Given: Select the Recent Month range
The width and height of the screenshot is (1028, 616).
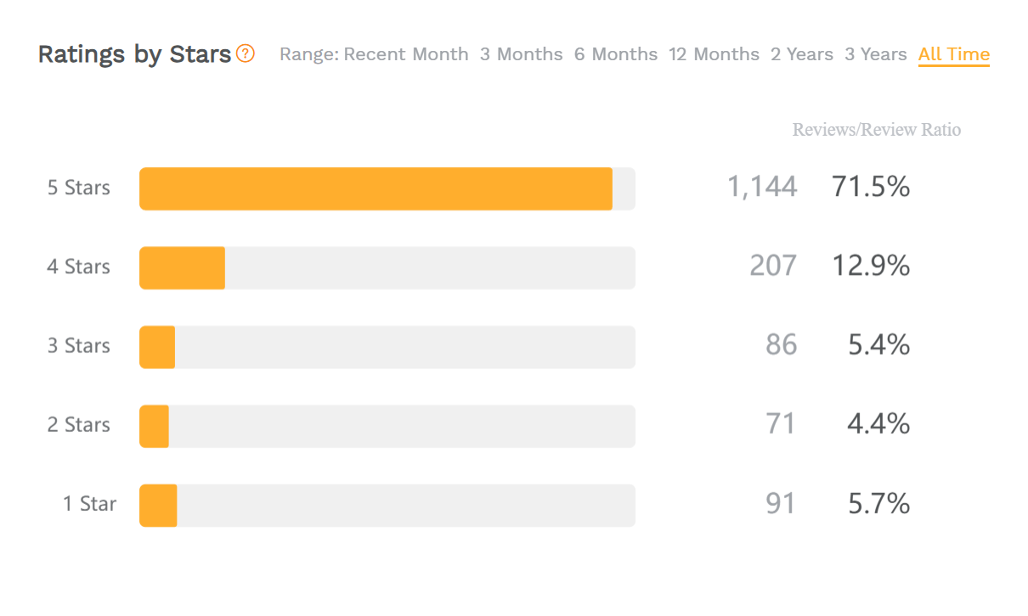Looking at the screenshot, I should [406, 54].
